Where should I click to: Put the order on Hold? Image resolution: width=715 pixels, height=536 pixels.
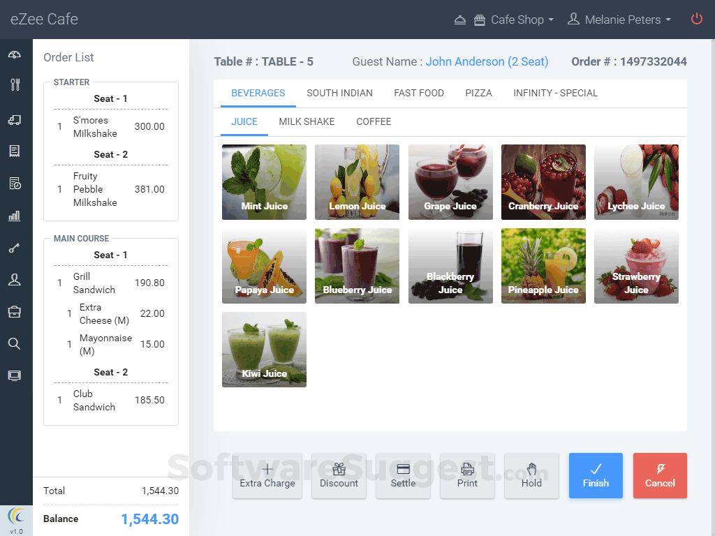pyautogui.click(x=531, y=475)
